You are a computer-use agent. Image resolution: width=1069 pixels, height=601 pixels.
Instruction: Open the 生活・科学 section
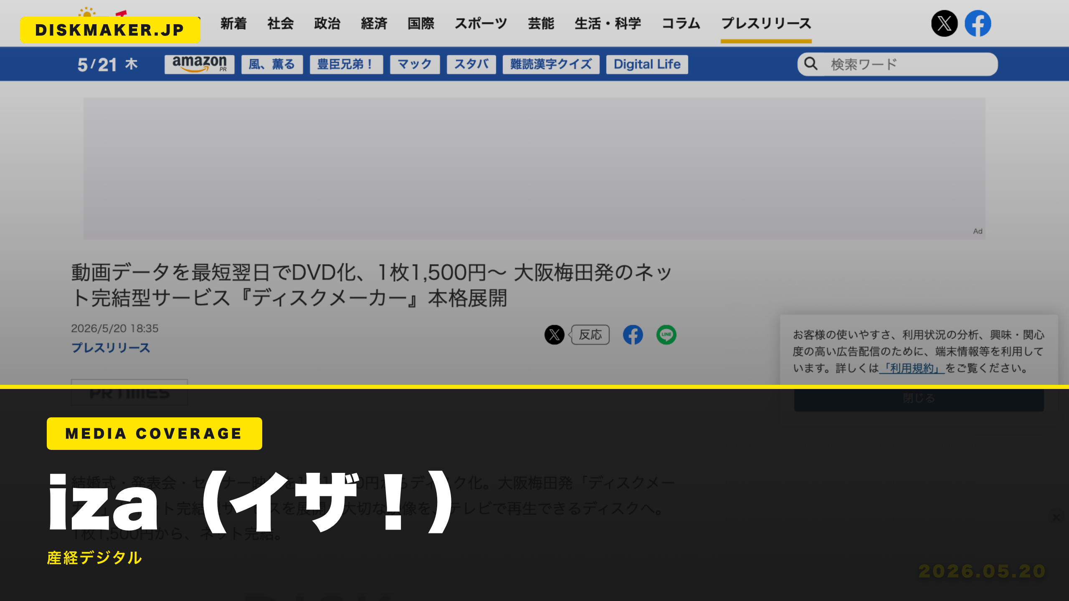coord(608,23)
